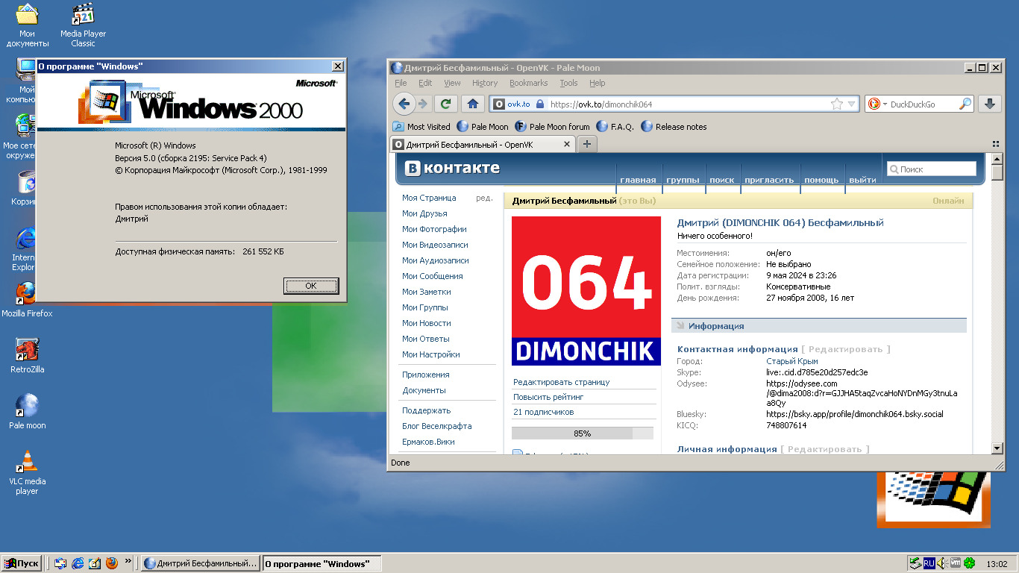Open a new tab with plus button
Image resolution: width=1019 pixels, height=573 pixels.
point(587,144)
